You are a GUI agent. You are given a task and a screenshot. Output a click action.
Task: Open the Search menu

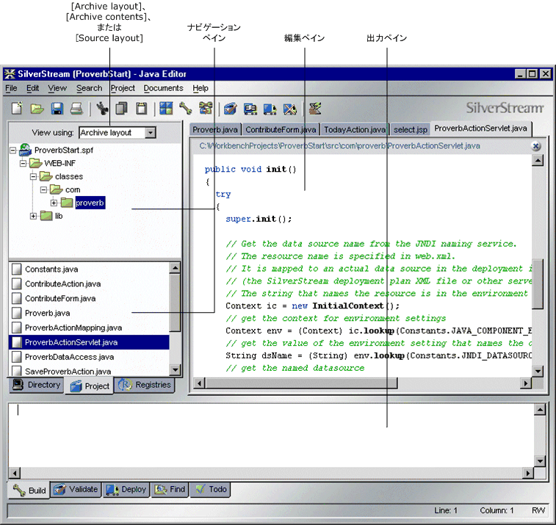click(x=89, y=88)
